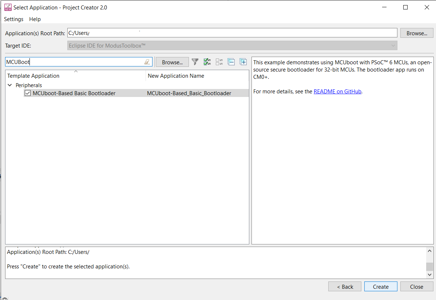Maximize the Project Creator window
Viewport: 436px width, 300px height.
[405, 7]
